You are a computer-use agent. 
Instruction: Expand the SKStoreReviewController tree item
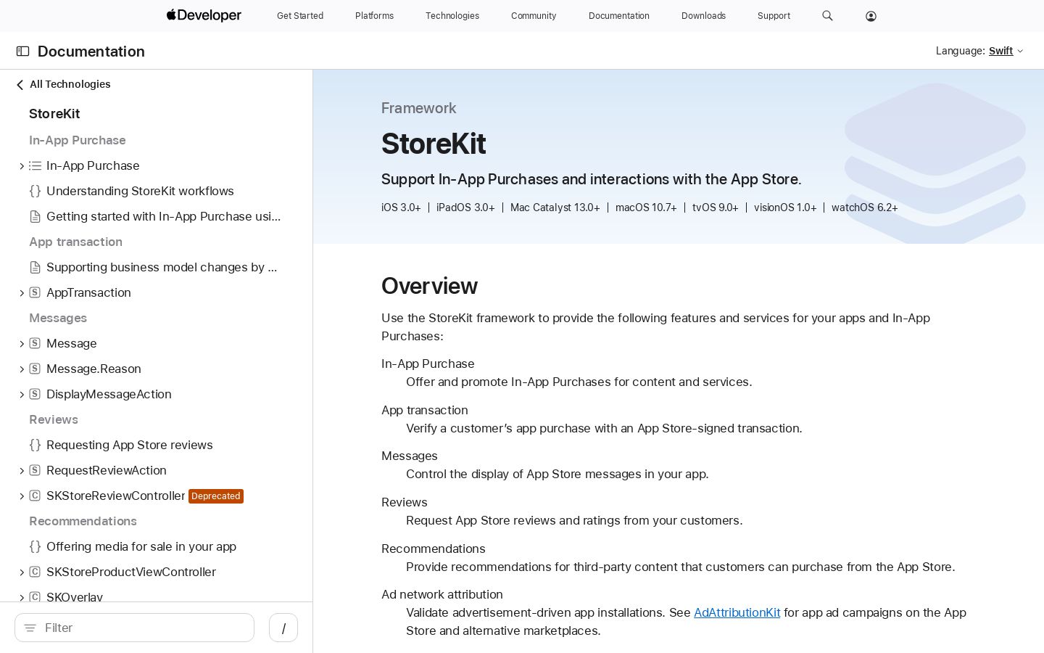coord(22,496)
